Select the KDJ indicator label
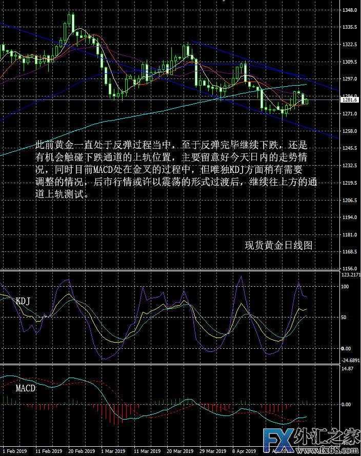This screenshot has height=456, width=361. 23,301
